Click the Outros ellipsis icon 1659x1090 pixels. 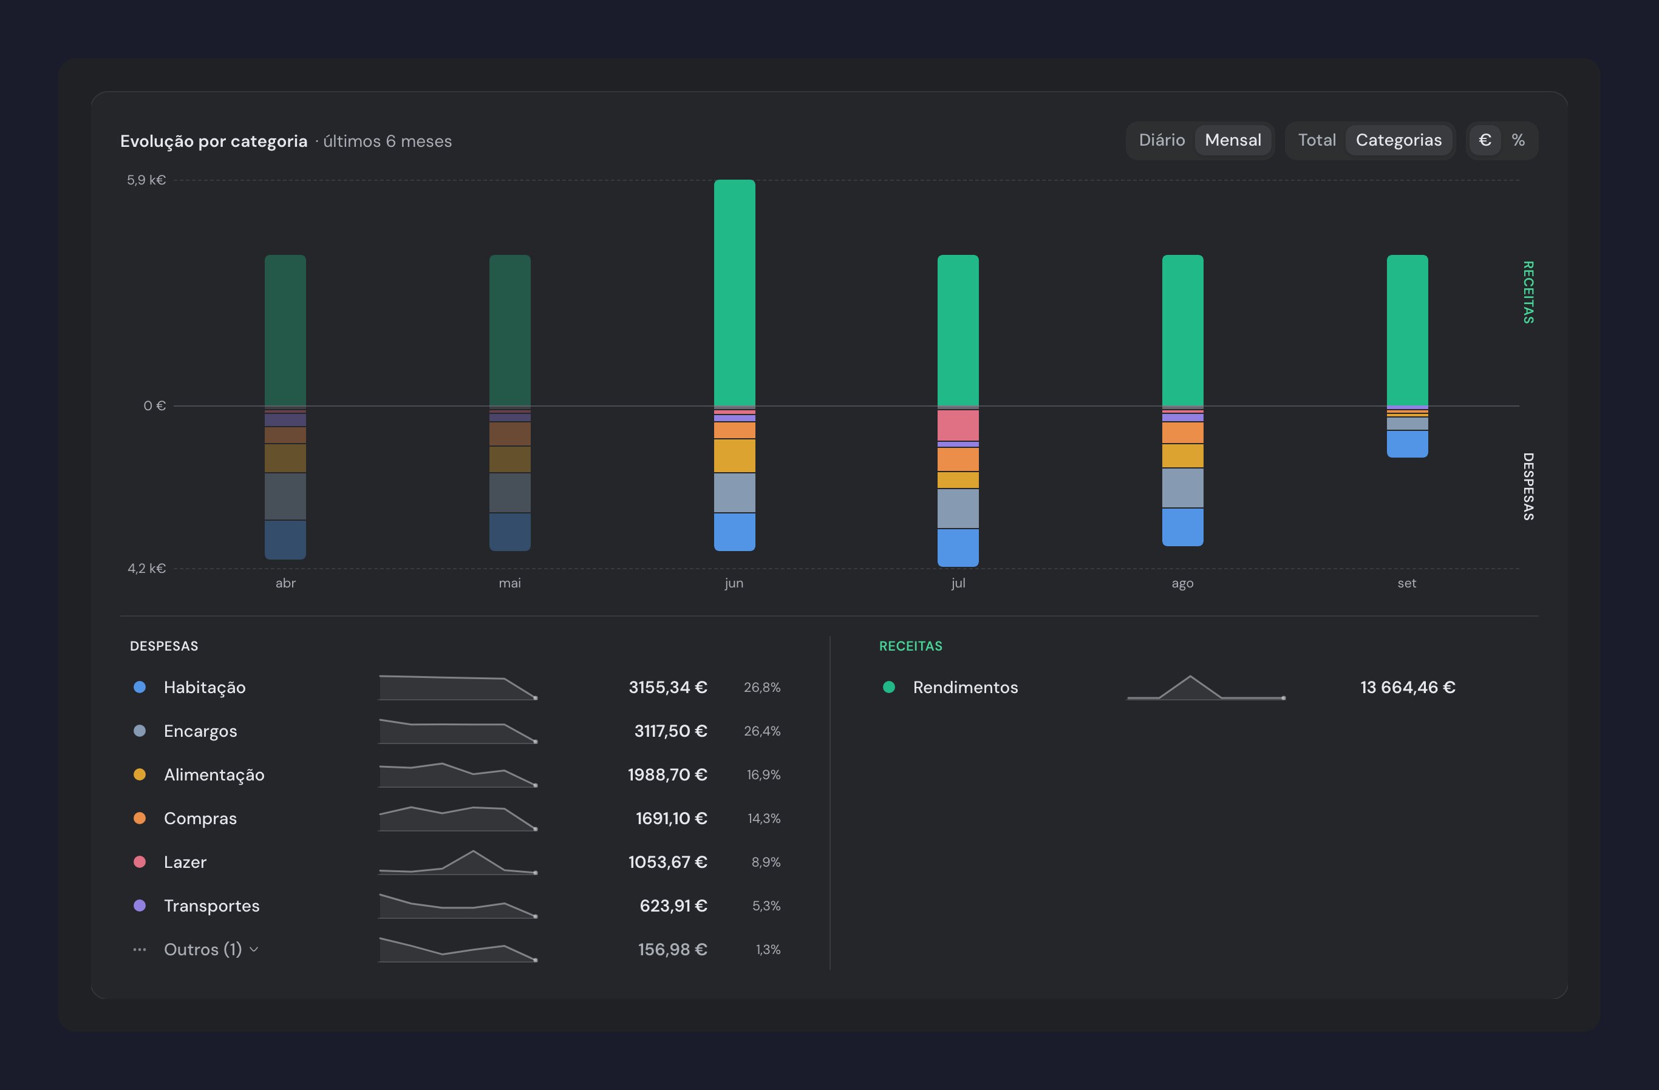point(140,949)
